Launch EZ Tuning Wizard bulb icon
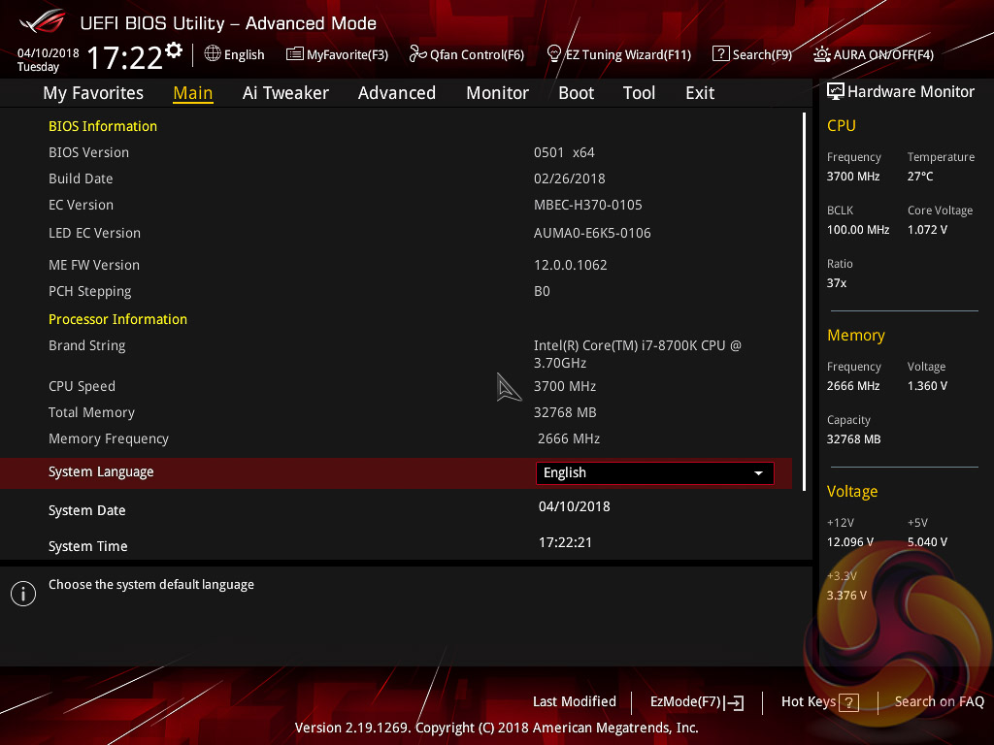The width and height of the screenshot is (994, 745). (554, 54)
